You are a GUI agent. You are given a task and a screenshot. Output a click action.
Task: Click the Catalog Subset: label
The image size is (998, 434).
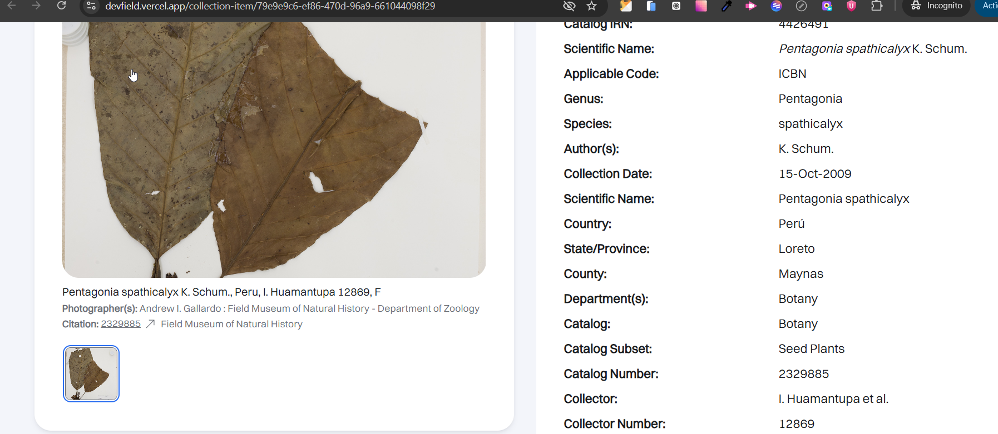click(x=607, y=349)
